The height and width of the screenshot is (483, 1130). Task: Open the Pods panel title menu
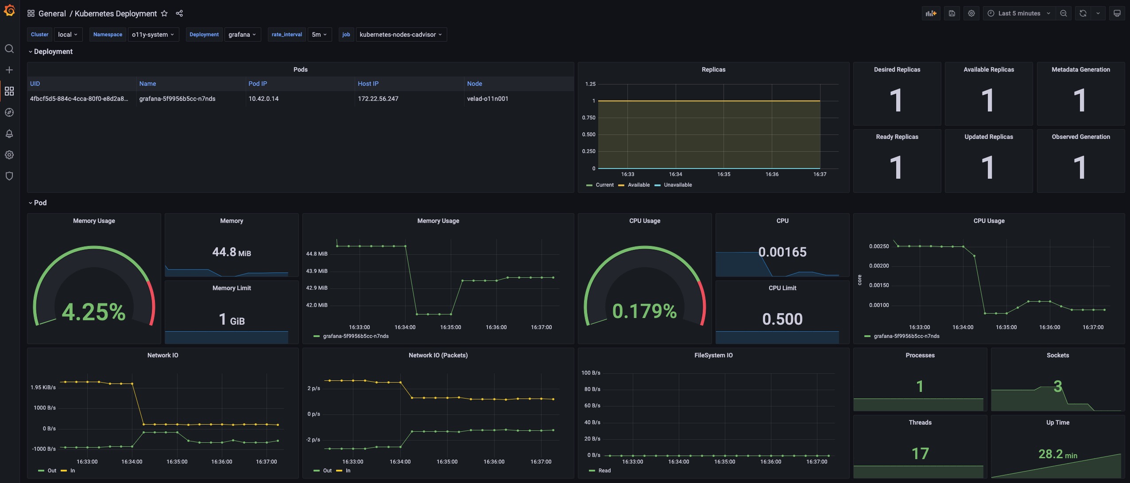click(x=300, y=69)
